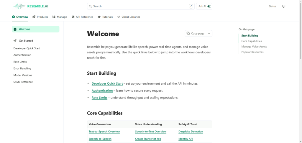The image size is (302, 143).
Task: Jump to Start Building in On this page
Action: (x=250, y=36)
